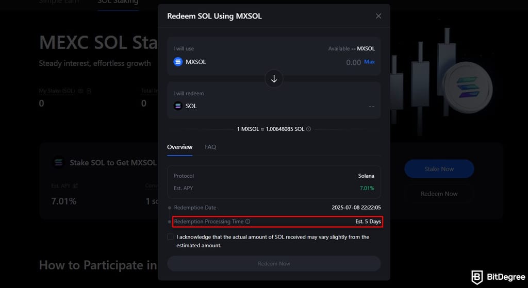Viewport: 528px width, 288px height.
Task: Toggle My Stake visibility eye icon
Action: tap(80, 91)
